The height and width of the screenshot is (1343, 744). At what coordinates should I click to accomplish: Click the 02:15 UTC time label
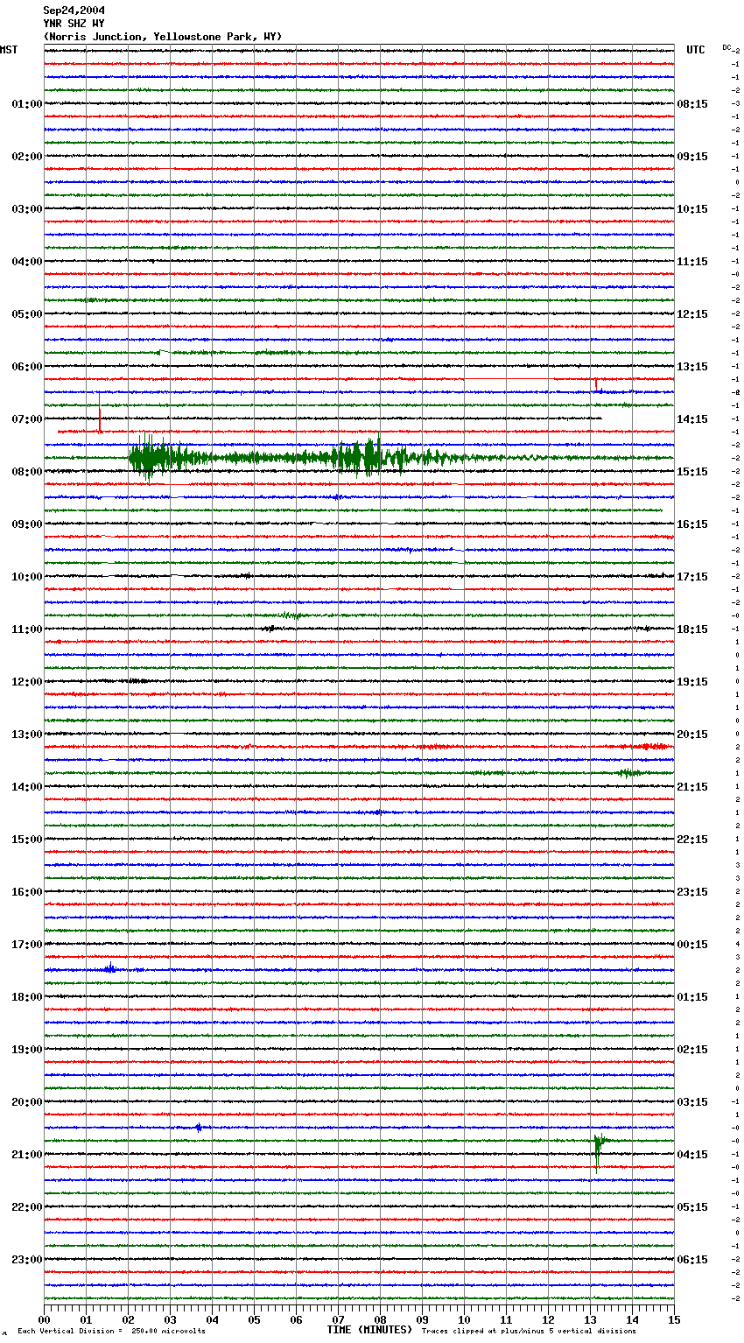692,1050
